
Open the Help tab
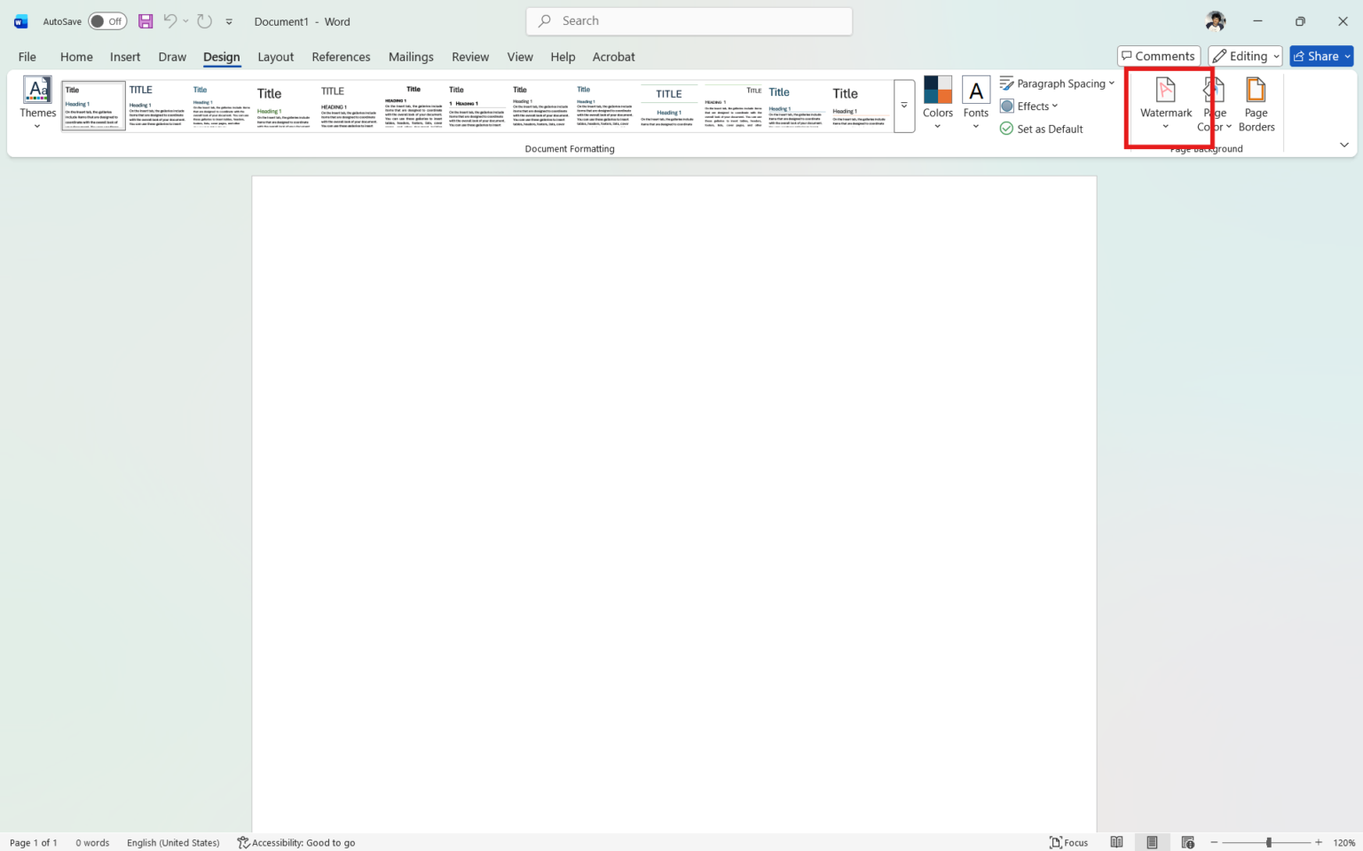point(563,57)
